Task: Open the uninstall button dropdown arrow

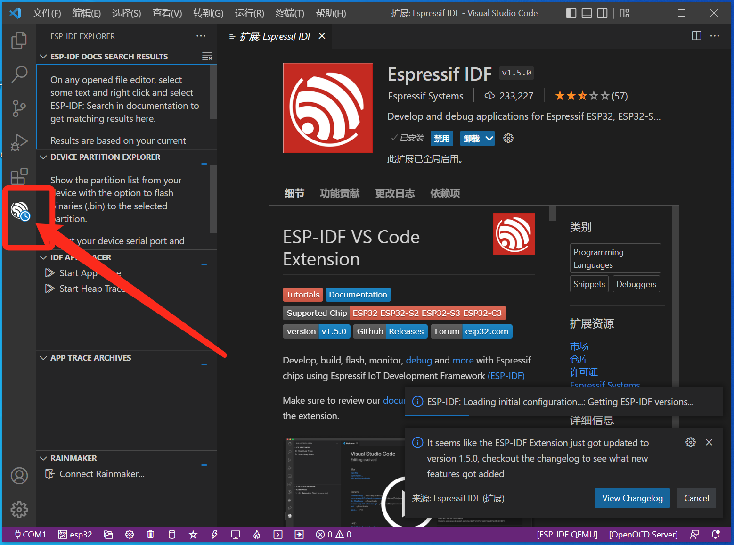Action: pyautogui.click(x=489, y=138)
